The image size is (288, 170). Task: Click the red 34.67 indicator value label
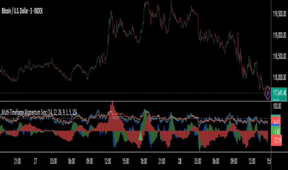pyautogui.click(x=276, y=121)
